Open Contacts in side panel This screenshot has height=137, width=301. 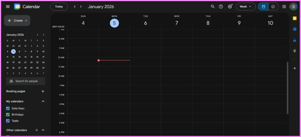click(x=295, y=40)
